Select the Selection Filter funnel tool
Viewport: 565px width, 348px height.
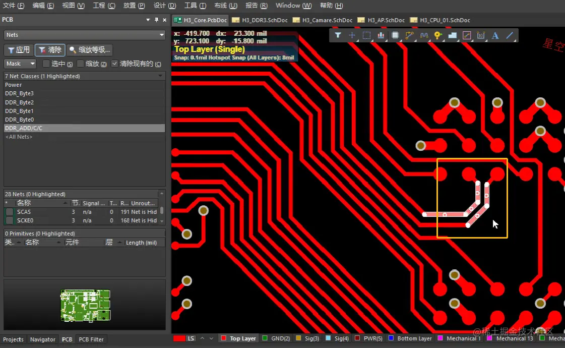338,35
